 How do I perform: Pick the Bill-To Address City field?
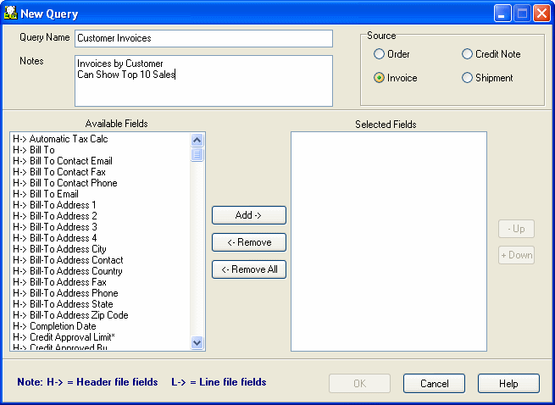coord(68,249)
